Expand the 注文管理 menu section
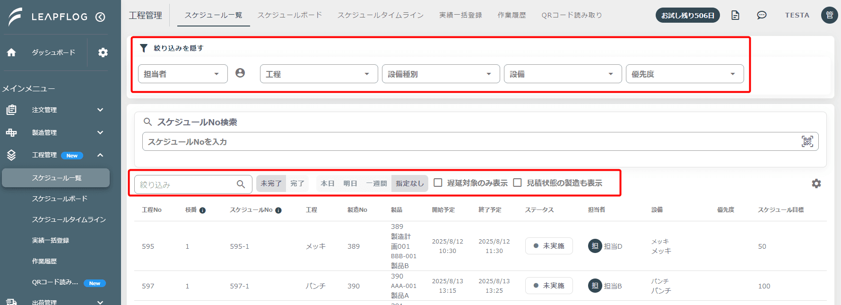Image resolution: width=841 pixels, height=305 pixels. coord(55,110)
